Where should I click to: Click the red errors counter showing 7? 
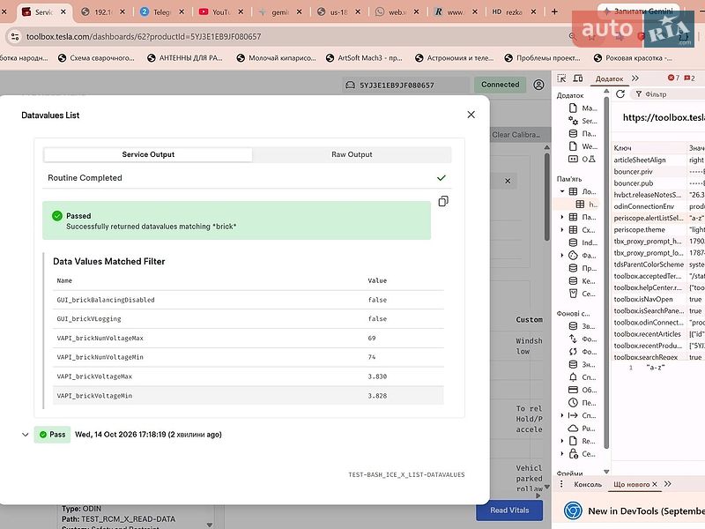pyautogui.click(x=673, y=78)
